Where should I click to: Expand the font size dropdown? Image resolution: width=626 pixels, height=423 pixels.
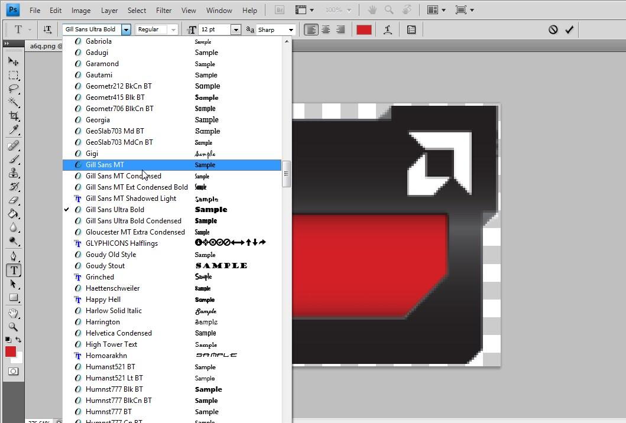coord(236,30)
